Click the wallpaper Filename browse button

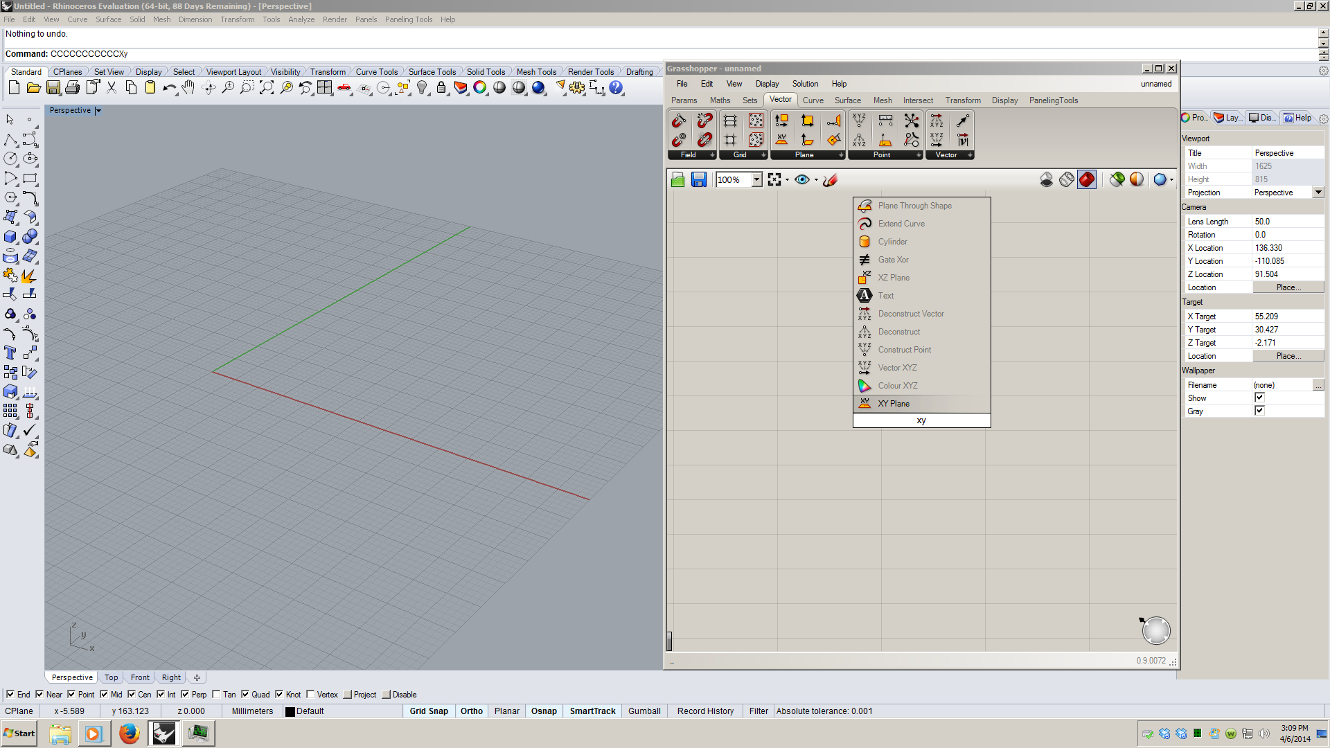[x=1318, y=384]
